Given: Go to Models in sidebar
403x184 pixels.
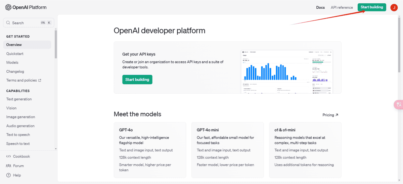Looking at the screenshot, I should (12, 63).
